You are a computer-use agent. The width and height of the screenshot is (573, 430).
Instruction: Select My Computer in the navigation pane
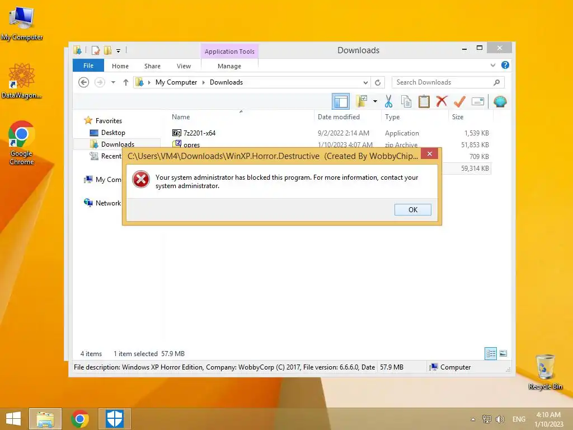point(108,180)
